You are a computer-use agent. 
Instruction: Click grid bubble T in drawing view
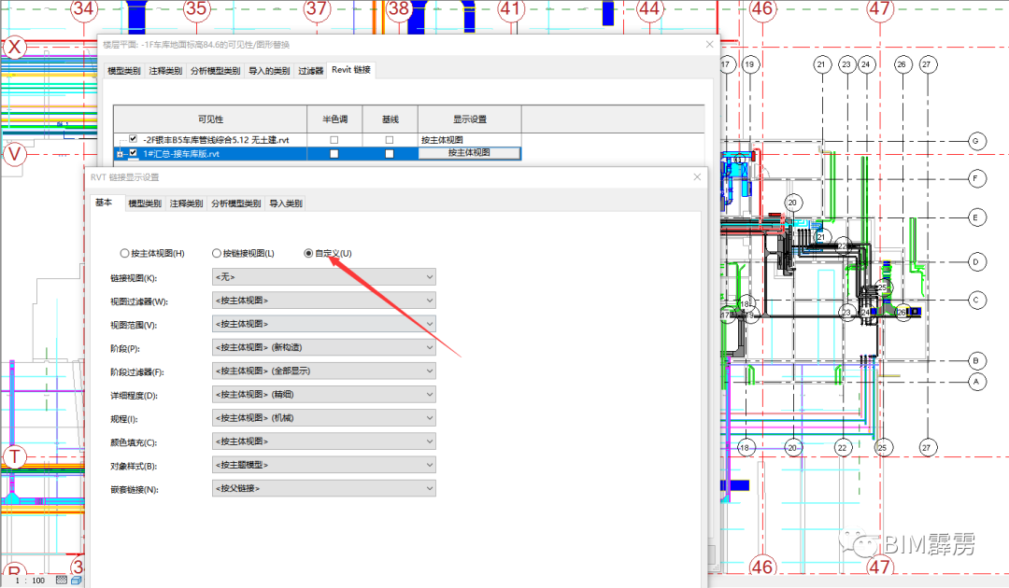pyautogui.click(x=14, y=457)
